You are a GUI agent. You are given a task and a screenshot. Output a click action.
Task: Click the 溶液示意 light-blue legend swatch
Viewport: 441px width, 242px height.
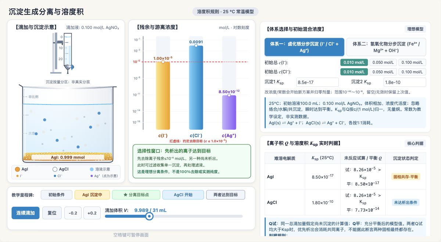[92, 169]
